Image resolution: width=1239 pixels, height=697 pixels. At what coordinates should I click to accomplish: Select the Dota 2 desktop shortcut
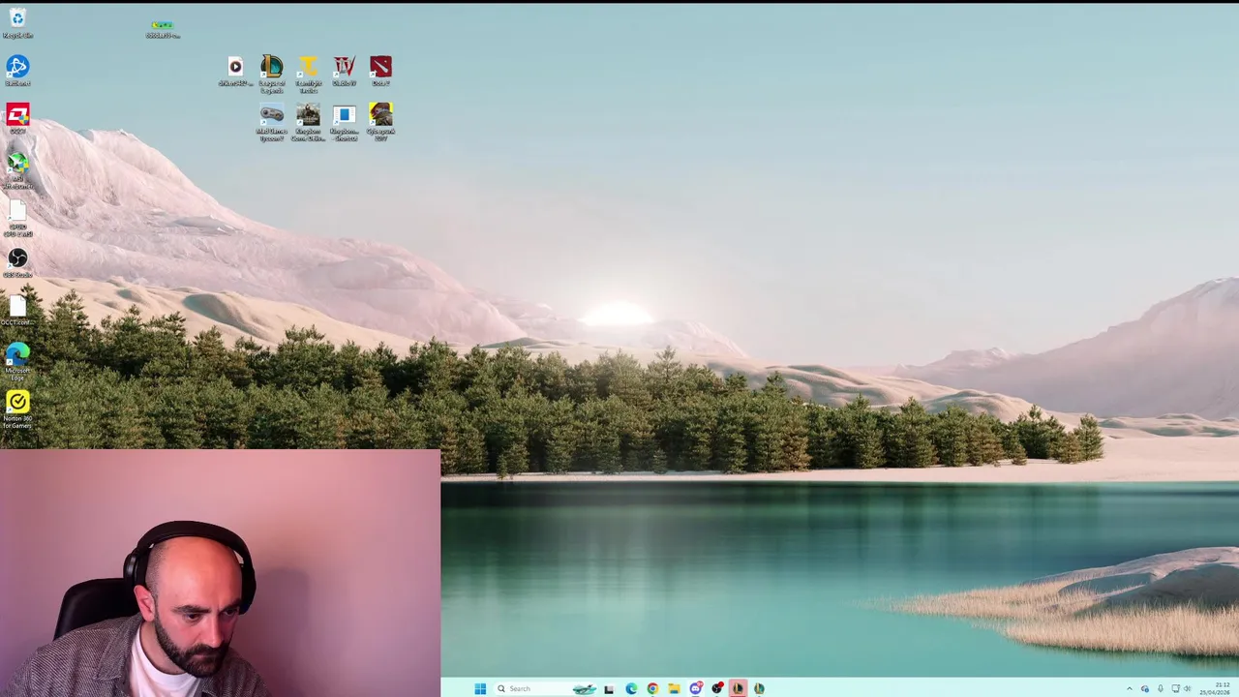pos(380,71)
